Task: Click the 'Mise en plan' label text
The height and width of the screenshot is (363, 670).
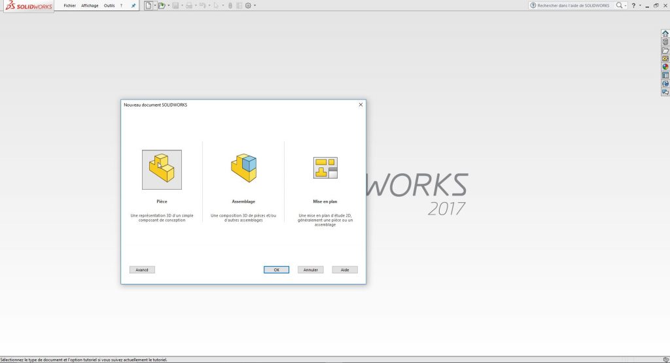Action: pyautogui.click(x=325, y=201)
